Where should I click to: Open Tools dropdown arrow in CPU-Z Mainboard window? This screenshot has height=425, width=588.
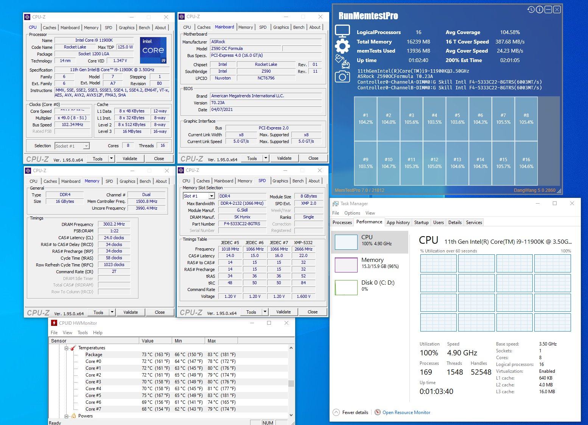pos(266,158)
